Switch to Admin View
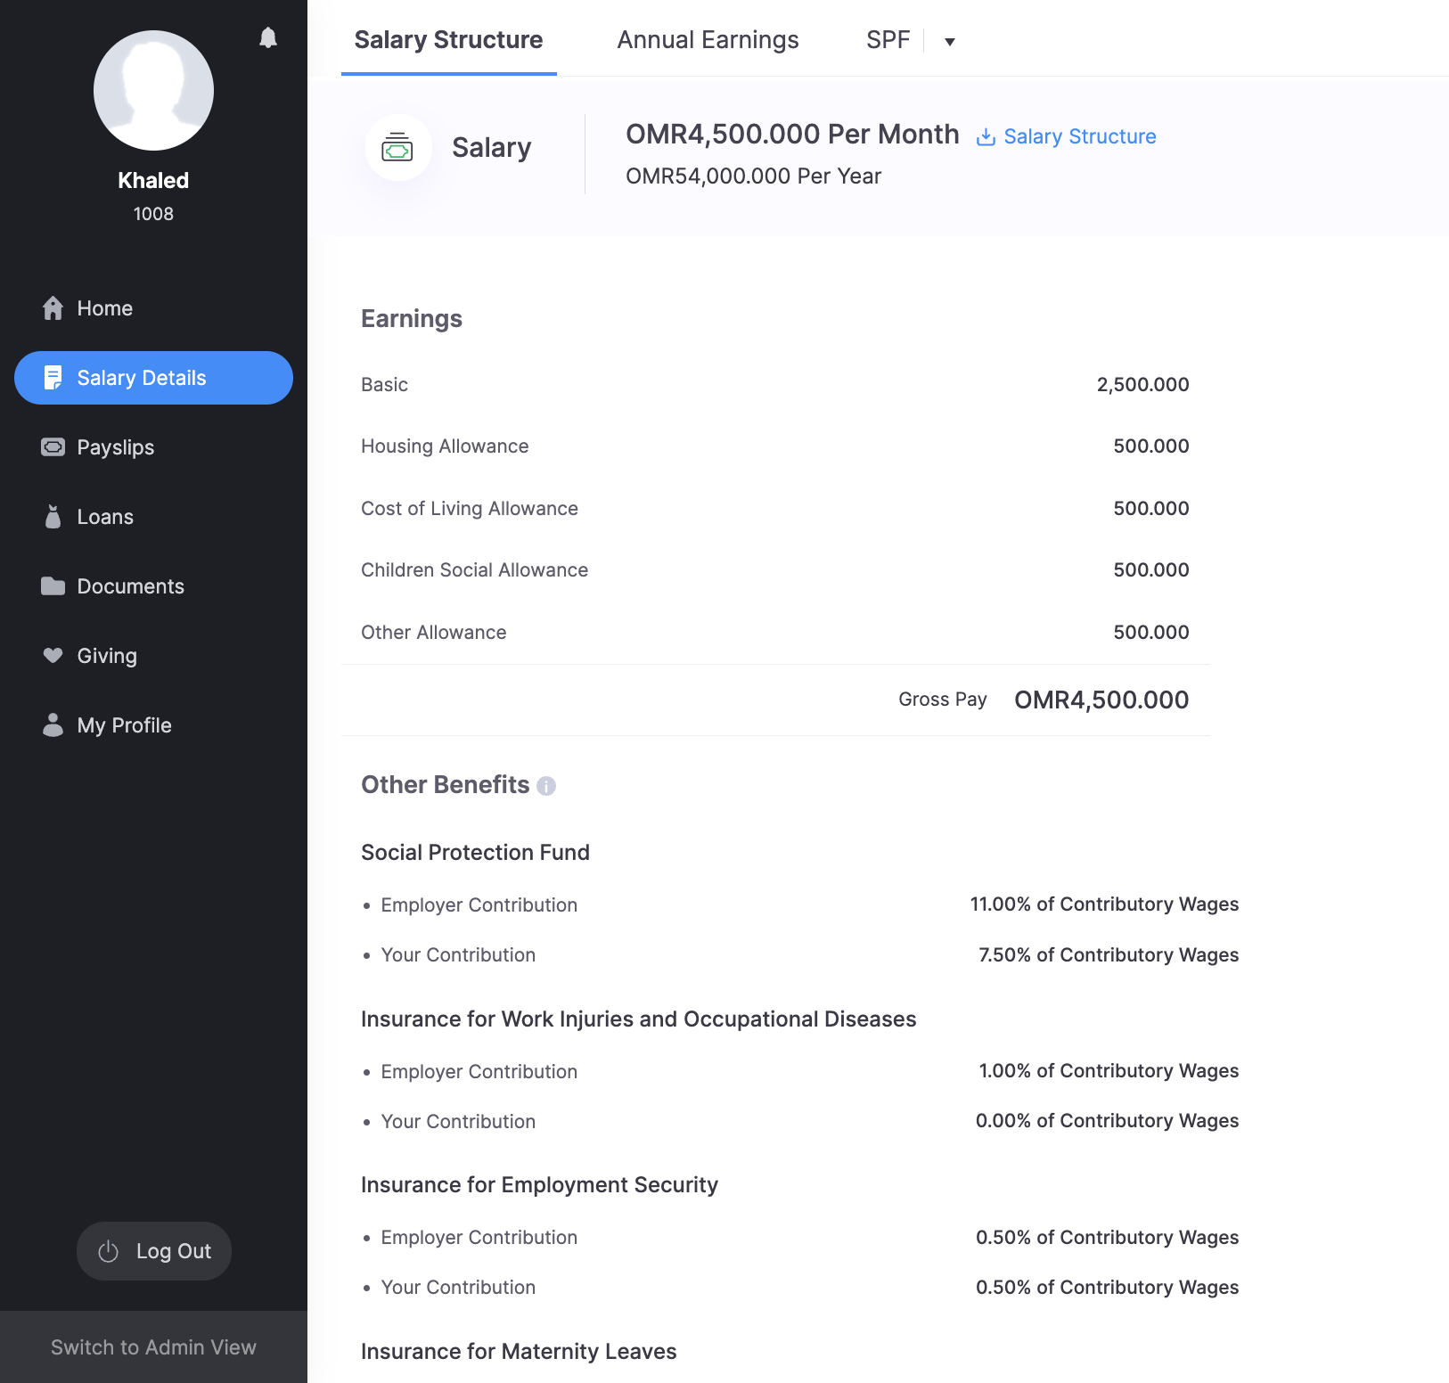The height and width of the screenshot is (1383, 1449). pos(153,1347)
